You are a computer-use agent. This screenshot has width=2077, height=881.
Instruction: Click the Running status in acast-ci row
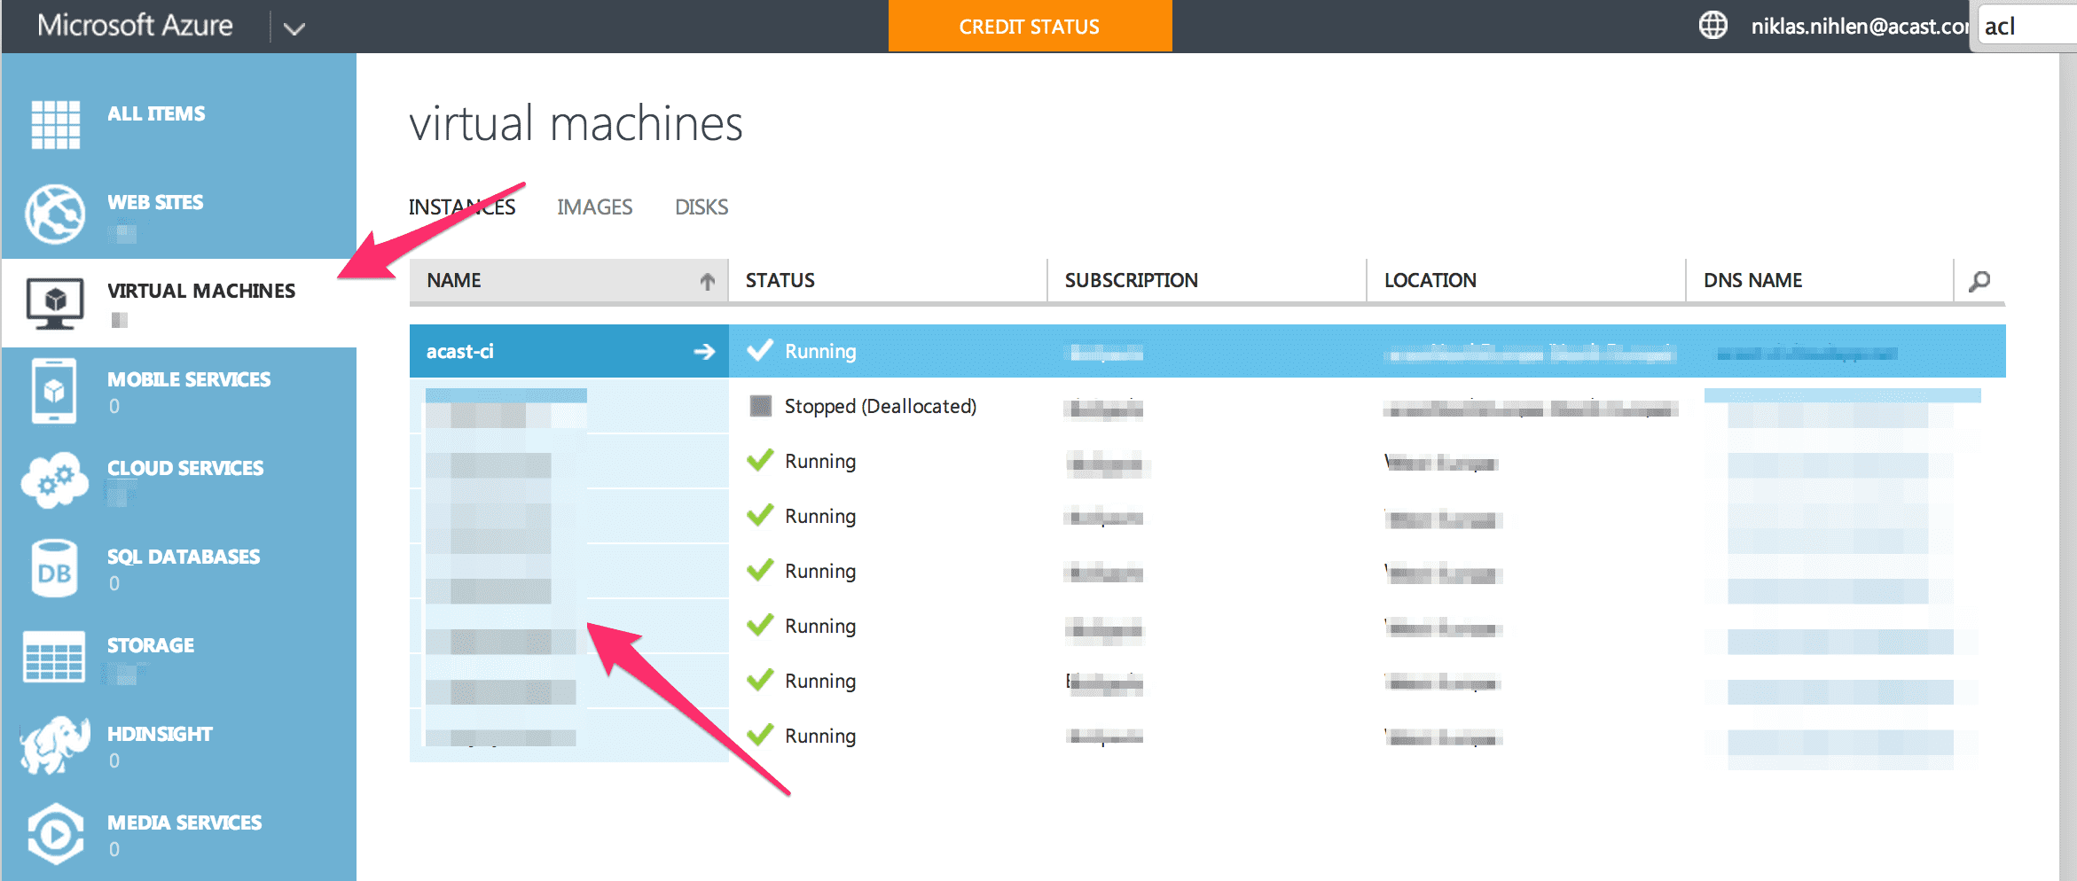[820, 352]
